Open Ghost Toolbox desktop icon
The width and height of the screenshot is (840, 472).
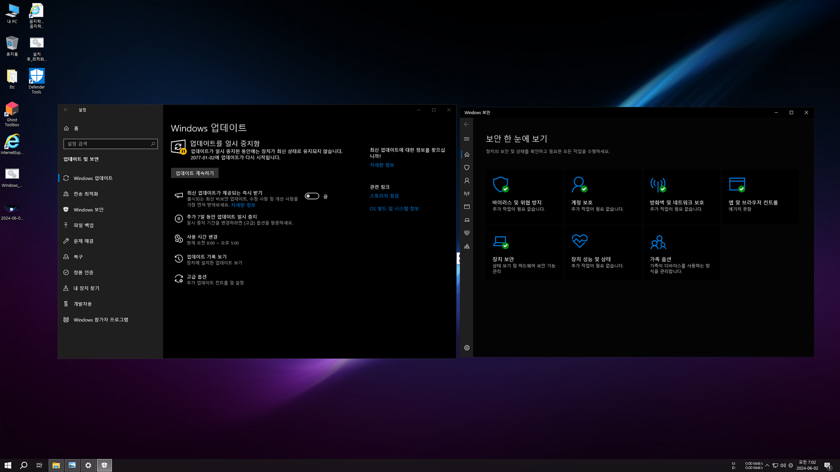[12, 114]
